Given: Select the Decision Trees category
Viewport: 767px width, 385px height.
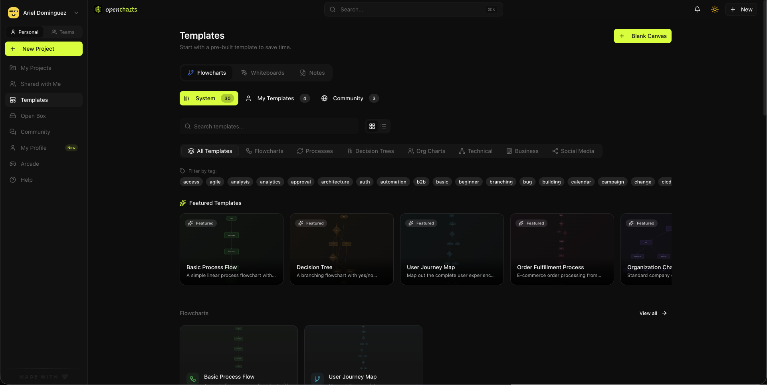Looking at the screenshot, I should point(370,151).
